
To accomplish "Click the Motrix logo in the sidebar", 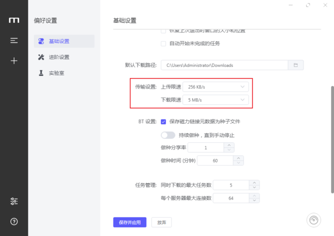I will (14, 20).
